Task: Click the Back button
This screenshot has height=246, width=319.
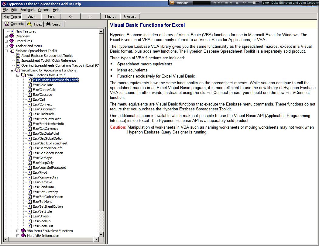Action: 31,16
